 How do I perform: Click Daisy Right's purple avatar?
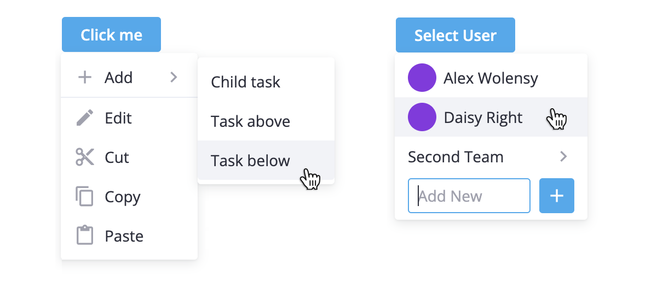coord(422,117)
